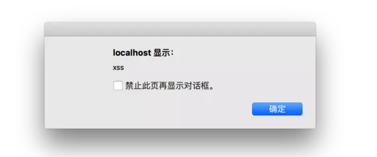
Task: Click the word 'localhost' in the heading
Action: (132, 53)
